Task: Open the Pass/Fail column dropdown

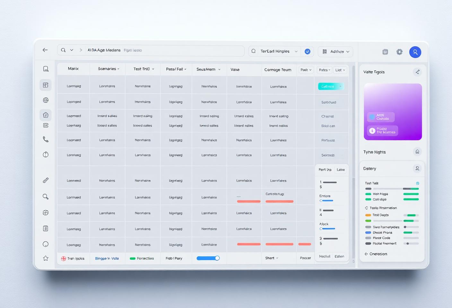Action: 185,69
